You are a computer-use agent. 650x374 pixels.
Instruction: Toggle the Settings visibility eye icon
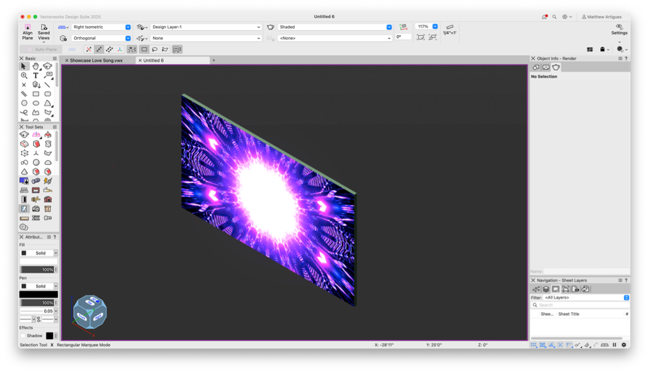[x=619, y=27]
